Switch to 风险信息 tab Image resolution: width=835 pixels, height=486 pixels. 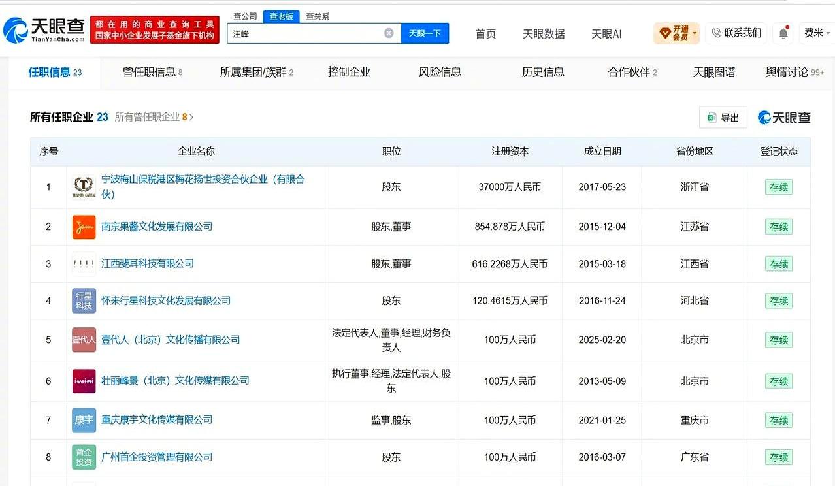tap(440, 73)
